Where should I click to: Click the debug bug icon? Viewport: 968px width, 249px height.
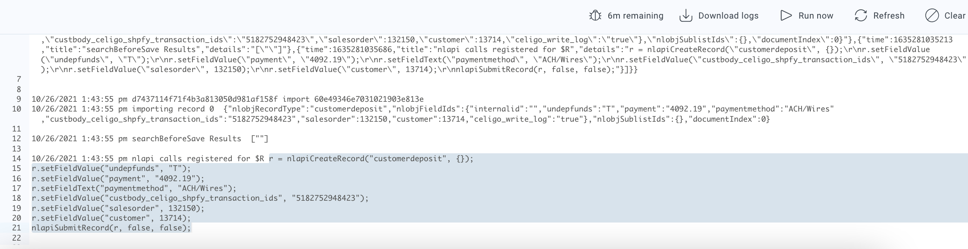595,16
